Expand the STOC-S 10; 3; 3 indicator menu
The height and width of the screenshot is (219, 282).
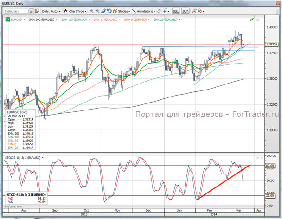click(23, 158)
